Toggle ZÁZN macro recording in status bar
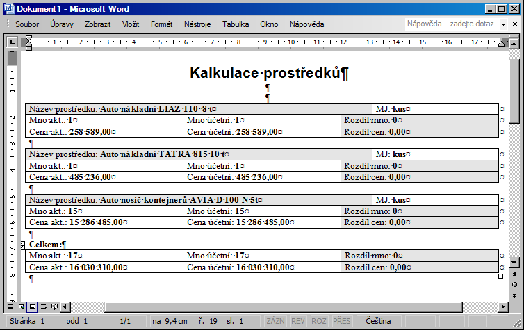The height and width of the screenshot is (330, 524). tap(275, 321)
